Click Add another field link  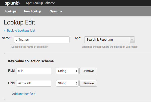point(24,94)
